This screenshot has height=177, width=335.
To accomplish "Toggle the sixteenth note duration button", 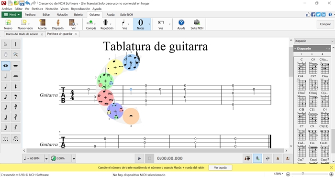I will pyautogui.click(x=6, y=107).
